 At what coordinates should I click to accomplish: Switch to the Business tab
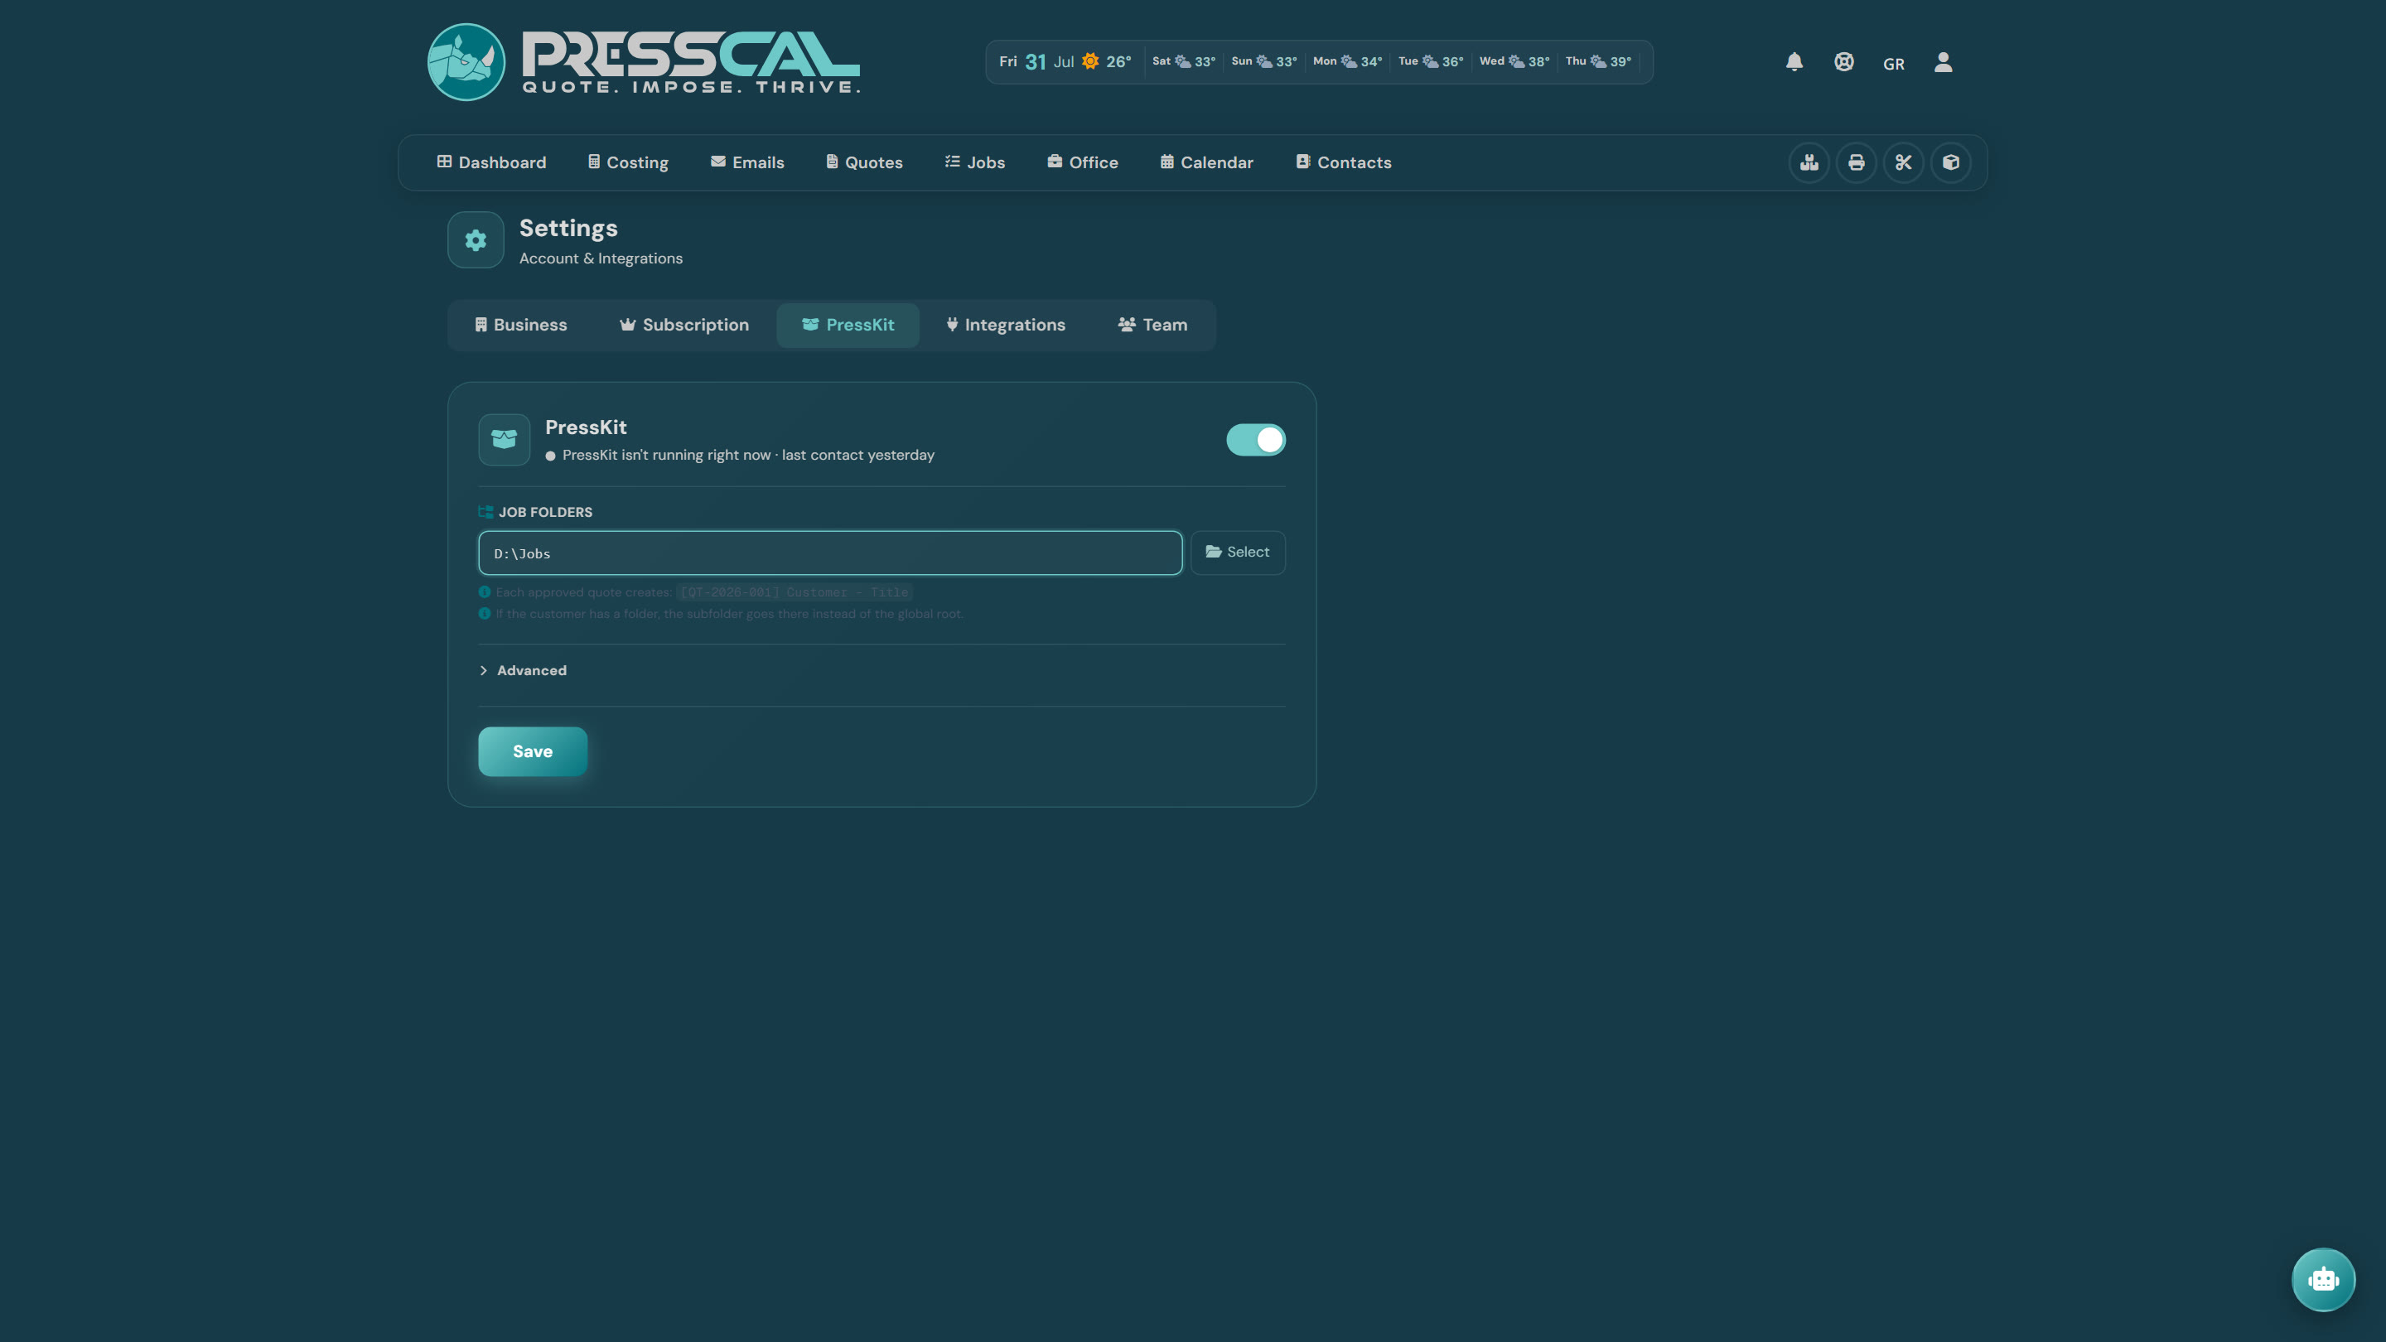pyautogui.click(x=520, y=325)
